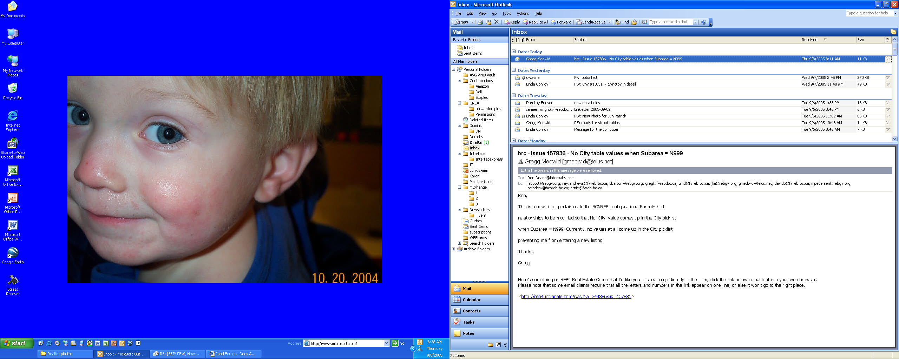Click the Print icon in Outlook toolbar
The height and width of the screenshot is (359, 899).
coord(480,22)
